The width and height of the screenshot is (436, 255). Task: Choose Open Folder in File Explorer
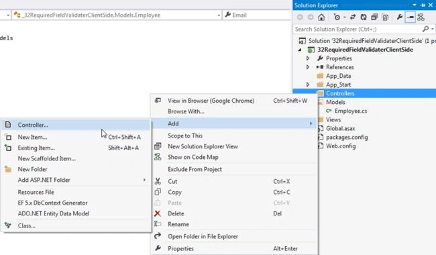[x=234, y=236]
